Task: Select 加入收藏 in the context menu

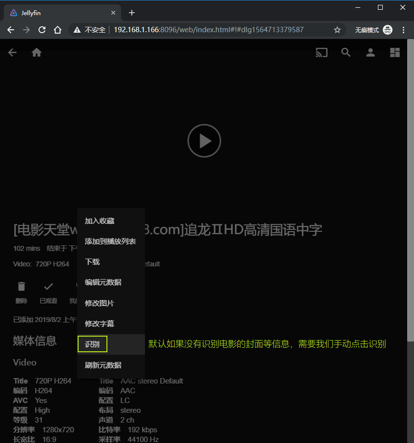Action: [100, 221]
